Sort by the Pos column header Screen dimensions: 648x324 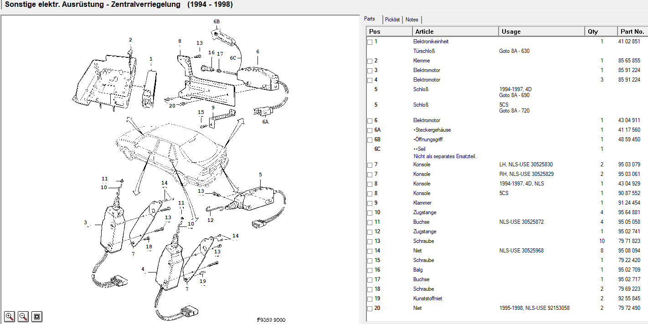390,31
